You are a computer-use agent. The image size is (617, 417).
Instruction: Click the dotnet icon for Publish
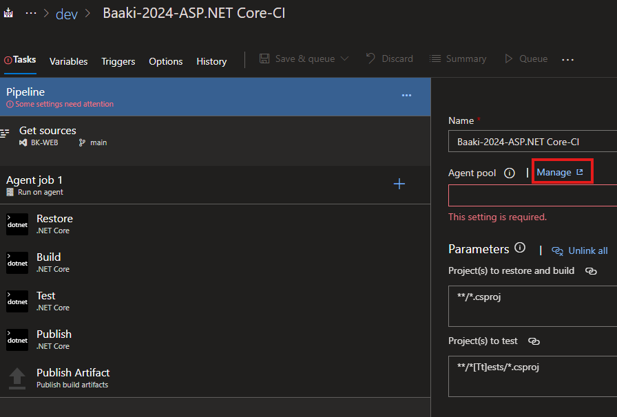click(17, 340)
